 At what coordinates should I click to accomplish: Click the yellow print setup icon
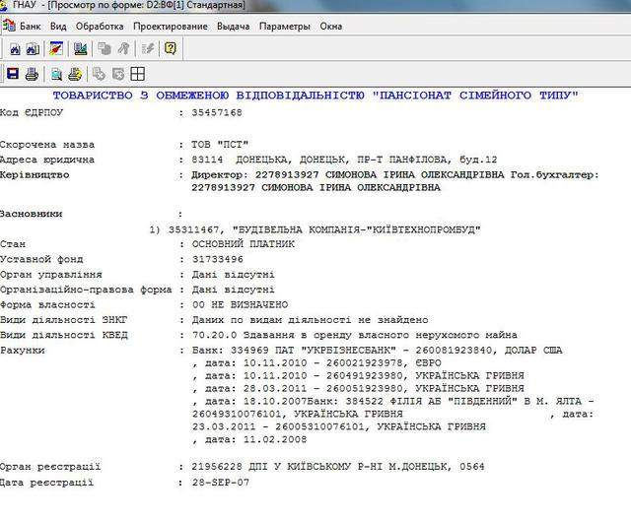74,73
